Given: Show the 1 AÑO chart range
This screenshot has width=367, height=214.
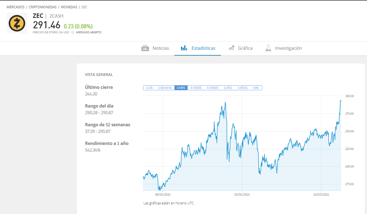Looking at the screenshot, I should [228, 88].
